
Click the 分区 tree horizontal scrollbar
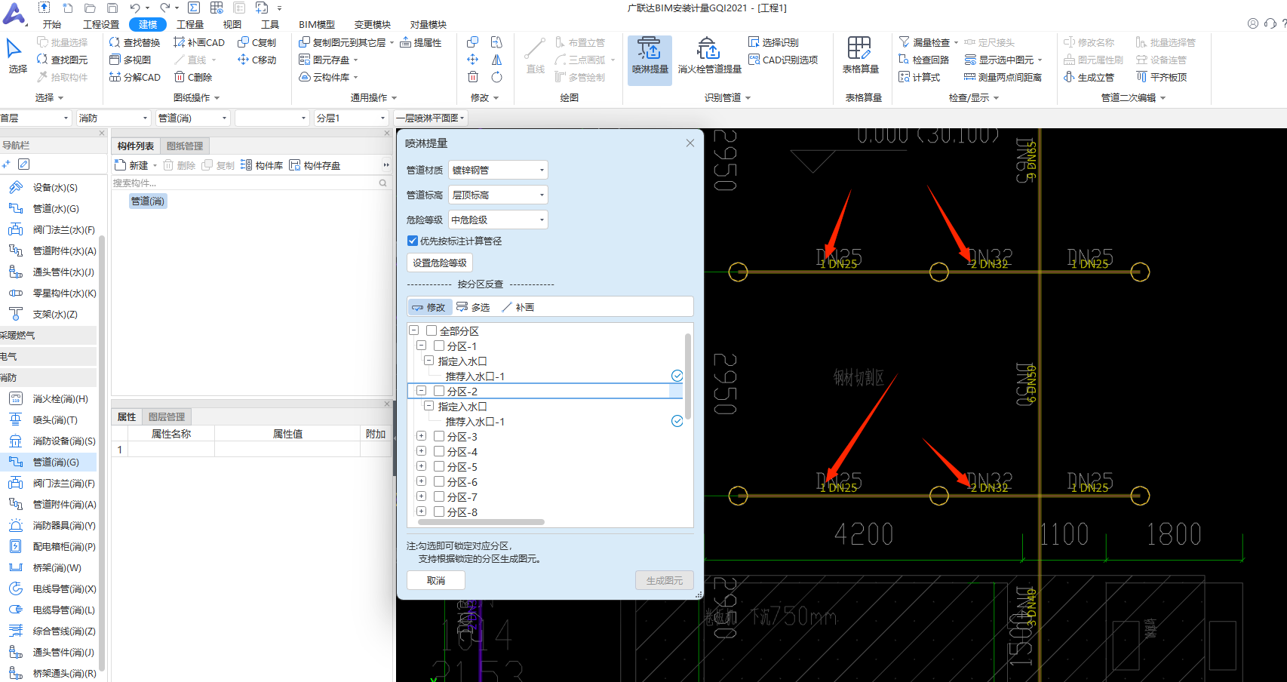click(481, 522)
